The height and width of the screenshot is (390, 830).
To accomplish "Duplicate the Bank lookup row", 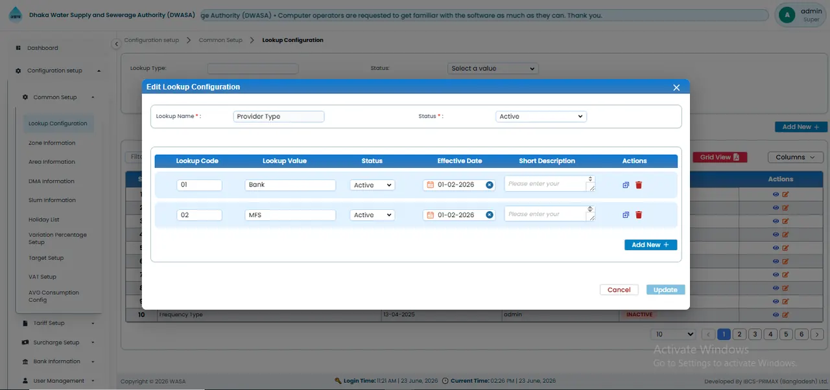I will pos(626,185).
